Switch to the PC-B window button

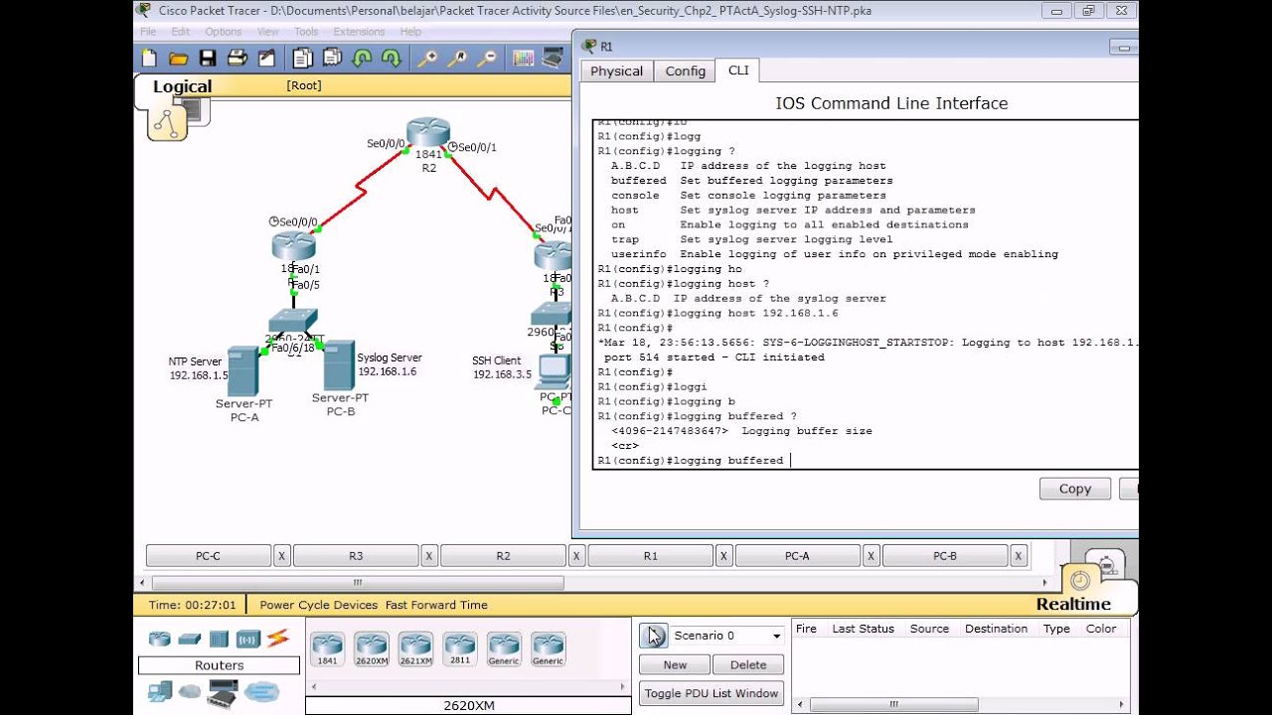click(x=945, y=556)
